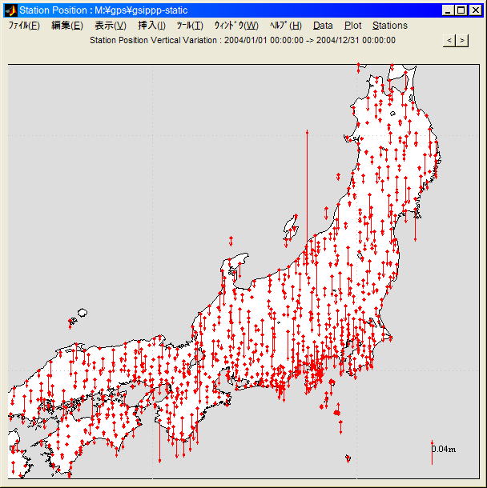Screen dimensions: 487x488
Task: Open the ツール(T) menu
Action: point(190,26)
